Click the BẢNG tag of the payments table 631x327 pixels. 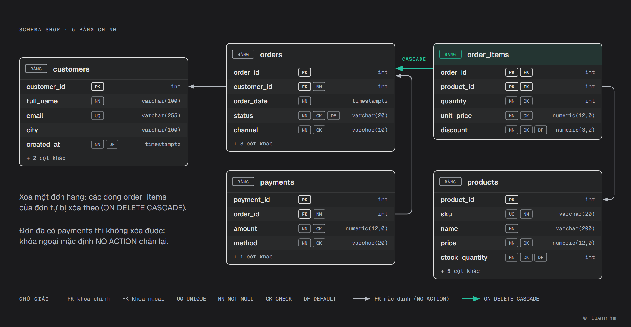click(x=243, y=182)
